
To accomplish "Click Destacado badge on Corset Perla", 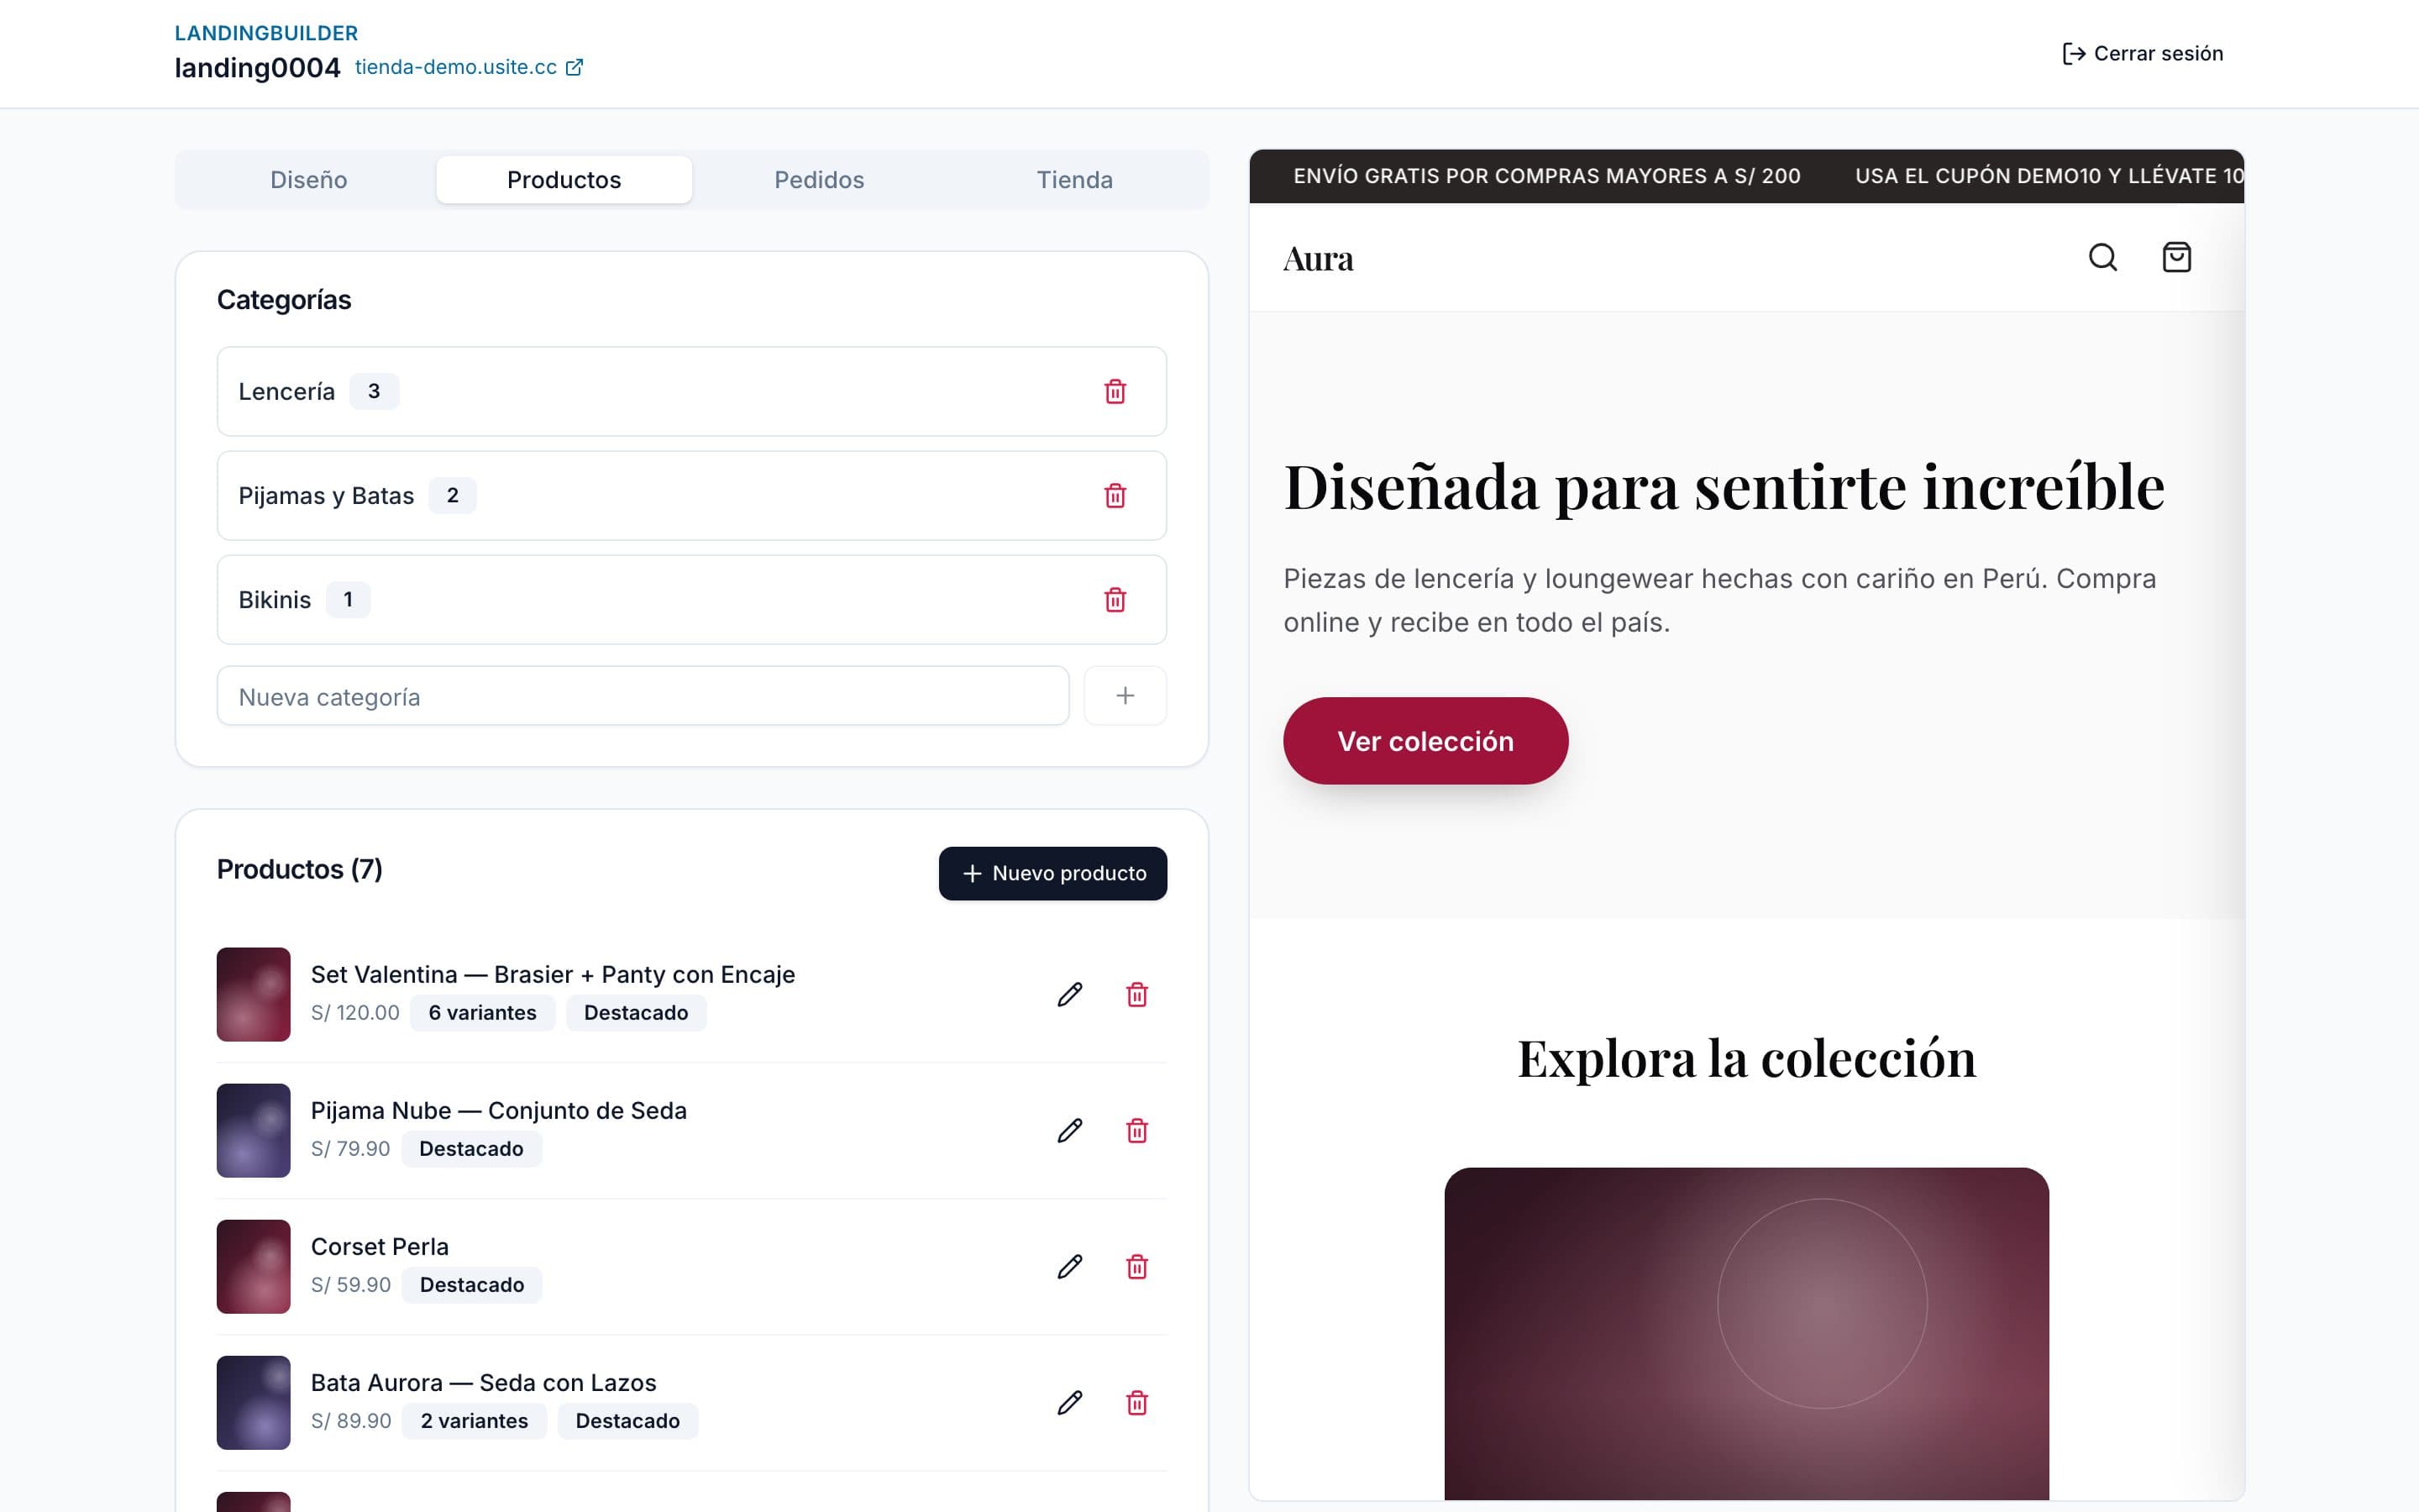I will pyautogui.click(x=472, y=1284).
